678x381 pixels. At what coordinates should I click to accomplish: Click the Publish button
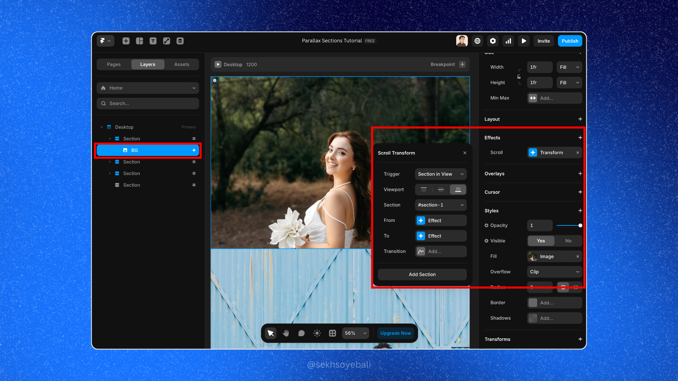click(570, 41)
